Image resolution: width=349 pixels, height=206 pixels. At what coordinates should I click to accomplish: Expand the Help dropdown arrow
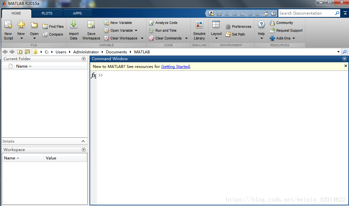(x=261, y=38)
